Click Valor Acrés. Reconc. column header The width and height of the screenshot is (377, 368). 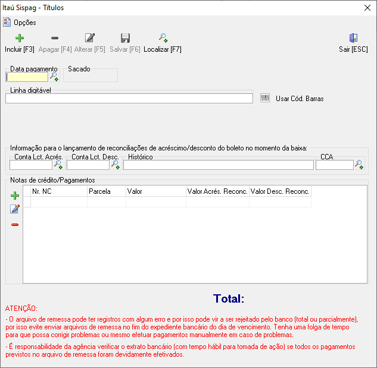coord(217,191)
